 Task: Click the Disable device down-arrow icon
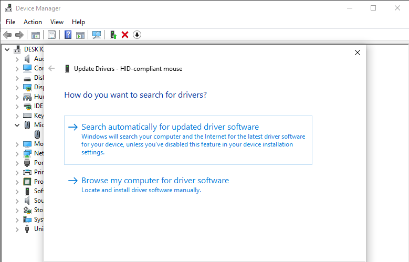coord(137,35)
